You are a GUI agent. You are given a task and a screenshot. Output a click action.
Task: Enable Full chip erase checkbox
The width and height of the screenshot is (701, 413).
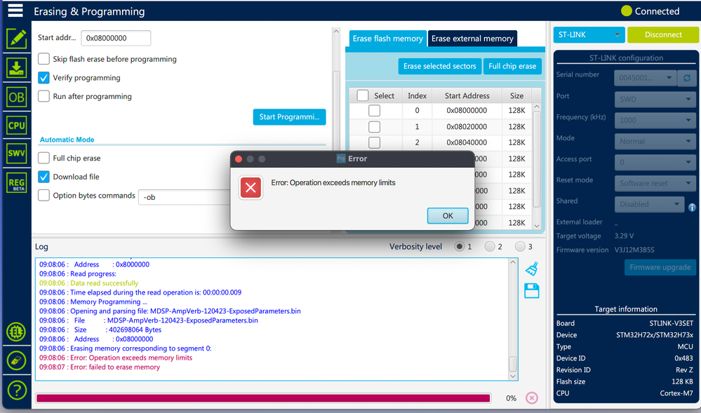pos(44,158)
